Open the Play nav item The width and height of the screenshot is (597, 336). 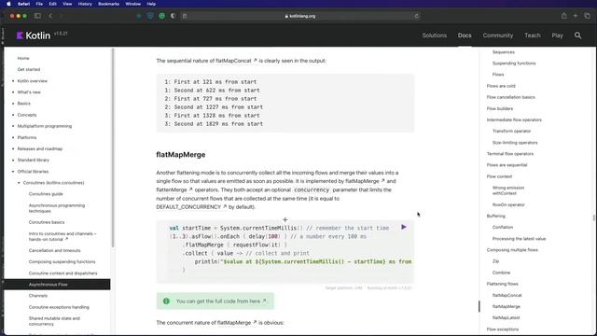pyautogui.click(x=557, y=35)
